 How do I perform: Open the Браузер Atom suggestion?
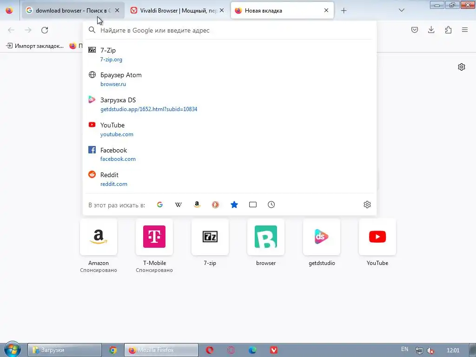230,79
